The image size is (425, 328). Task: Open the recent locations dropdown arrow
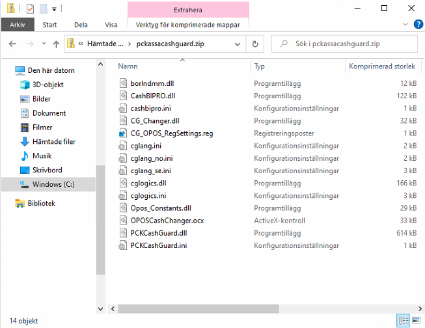point(42,44)
